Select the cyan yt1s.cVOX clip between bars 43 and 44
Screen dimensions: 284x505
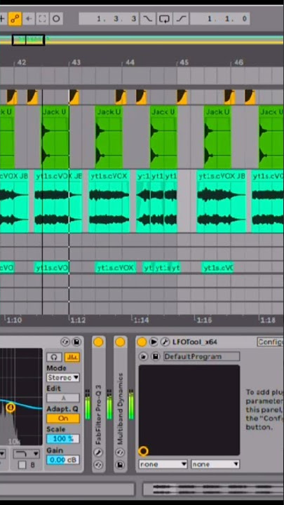[109, 201]
